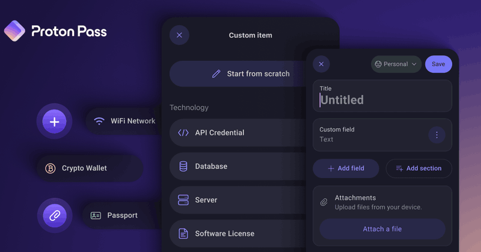The height and width of the screenshot is (252, 481).
Task: Select the WiFi Network item type
Action: click(x=123, y=121)
